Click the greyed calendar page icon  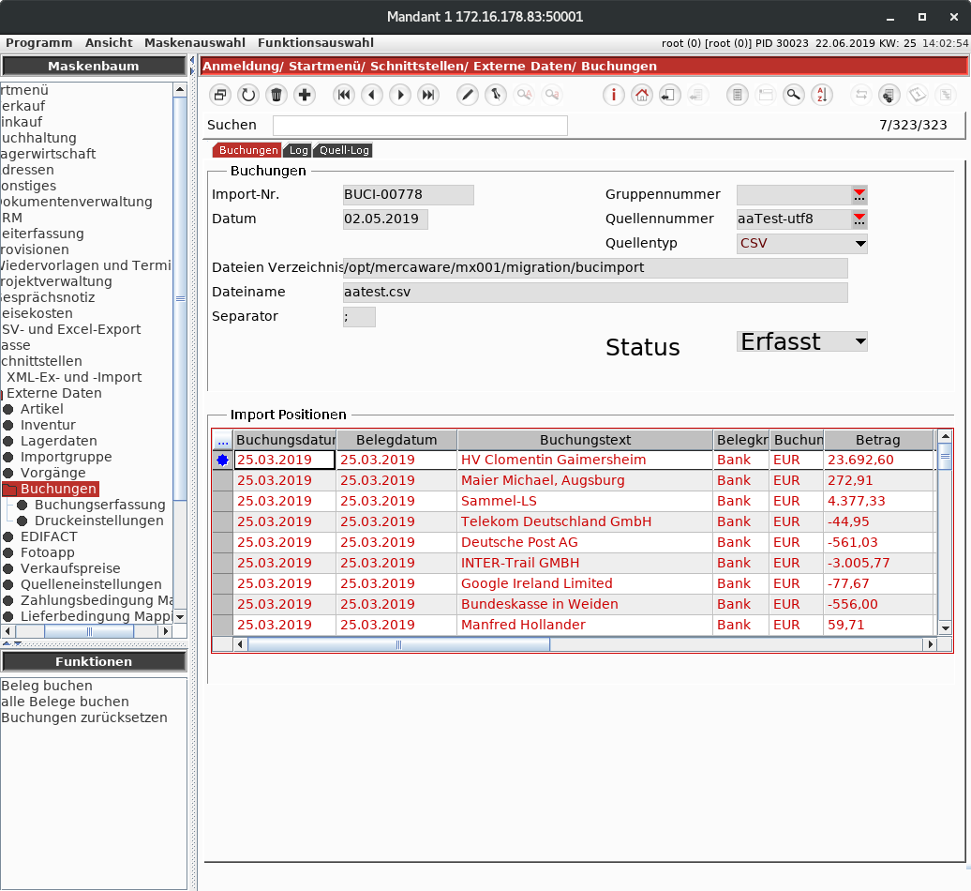pos(918,95)
